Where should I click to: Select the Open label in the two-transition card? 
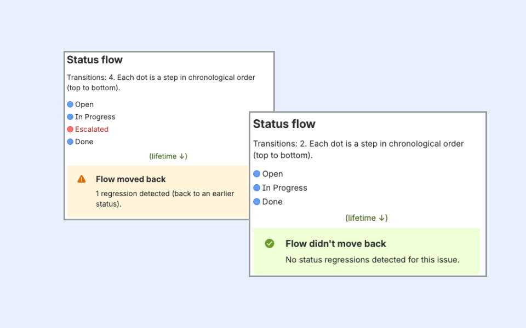pos(272,174)
